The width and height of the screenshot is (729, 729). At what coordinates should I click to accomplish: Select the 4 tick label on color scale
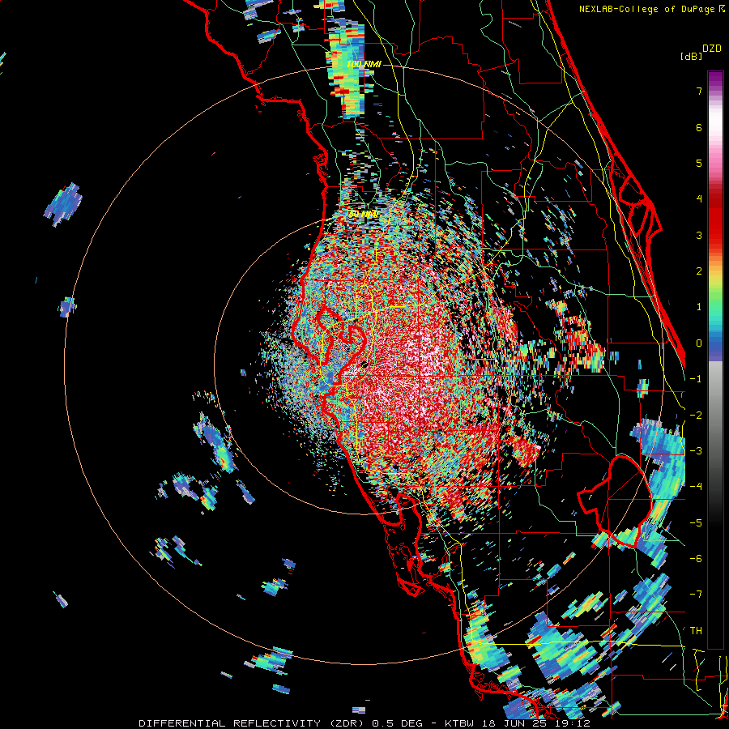tap(699, 199)
